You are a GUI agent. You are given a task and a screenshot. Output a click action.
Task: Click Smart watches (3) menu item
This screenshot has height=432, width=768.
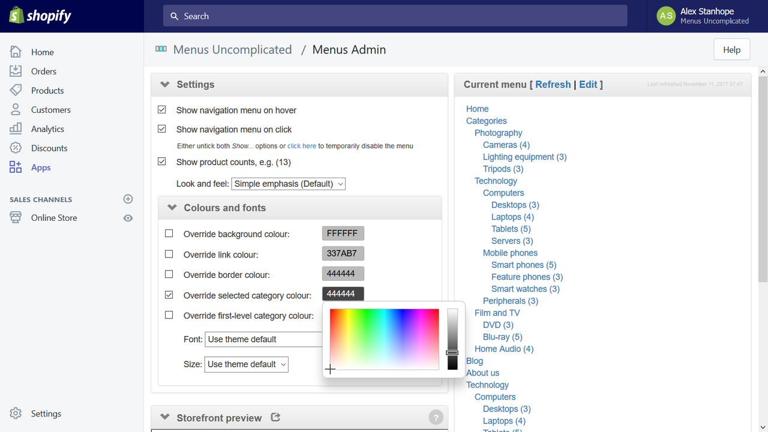526,289
